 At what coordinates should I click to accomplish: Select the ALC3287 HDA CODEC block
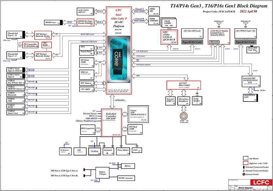coord(184,85)
